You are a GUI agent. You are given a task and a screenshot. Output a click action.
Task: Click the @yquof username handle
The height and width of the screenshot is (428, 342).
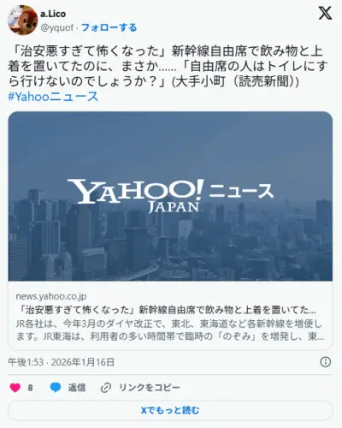pos(57,27)
